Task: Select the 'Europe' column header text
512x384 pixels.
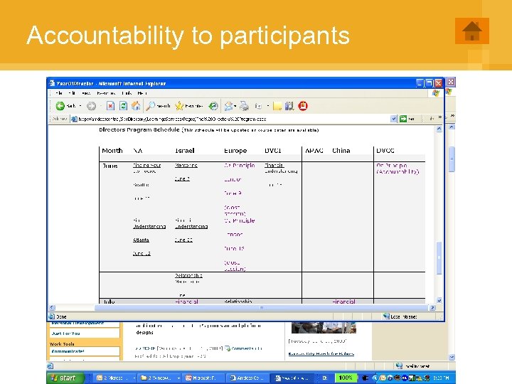Action: (235, 151)
